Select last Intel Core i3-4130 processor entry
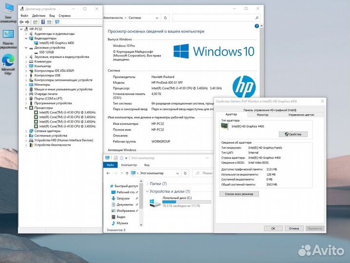The image size is (350, 263). pos(67,126)
